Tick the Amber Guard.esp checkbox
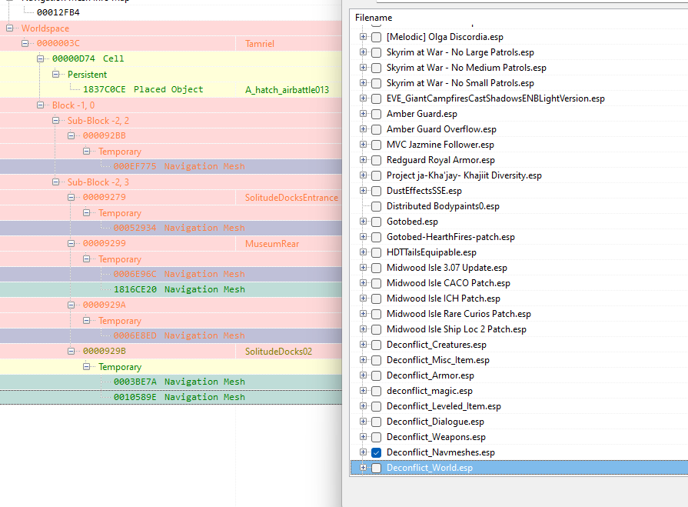This screenshot has height=507, width=688. [376, 114]
